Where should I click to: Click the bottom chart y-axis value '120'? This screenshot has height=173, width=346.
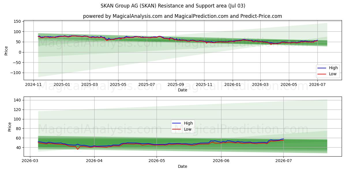tap(18, 110)
